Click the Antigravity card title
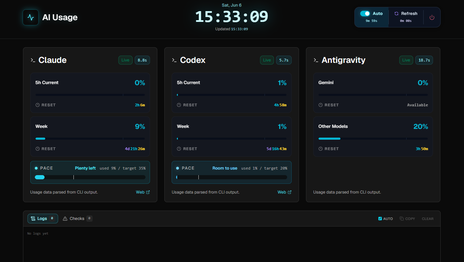Viewport: 464px width, 262px height. point(344,60)
